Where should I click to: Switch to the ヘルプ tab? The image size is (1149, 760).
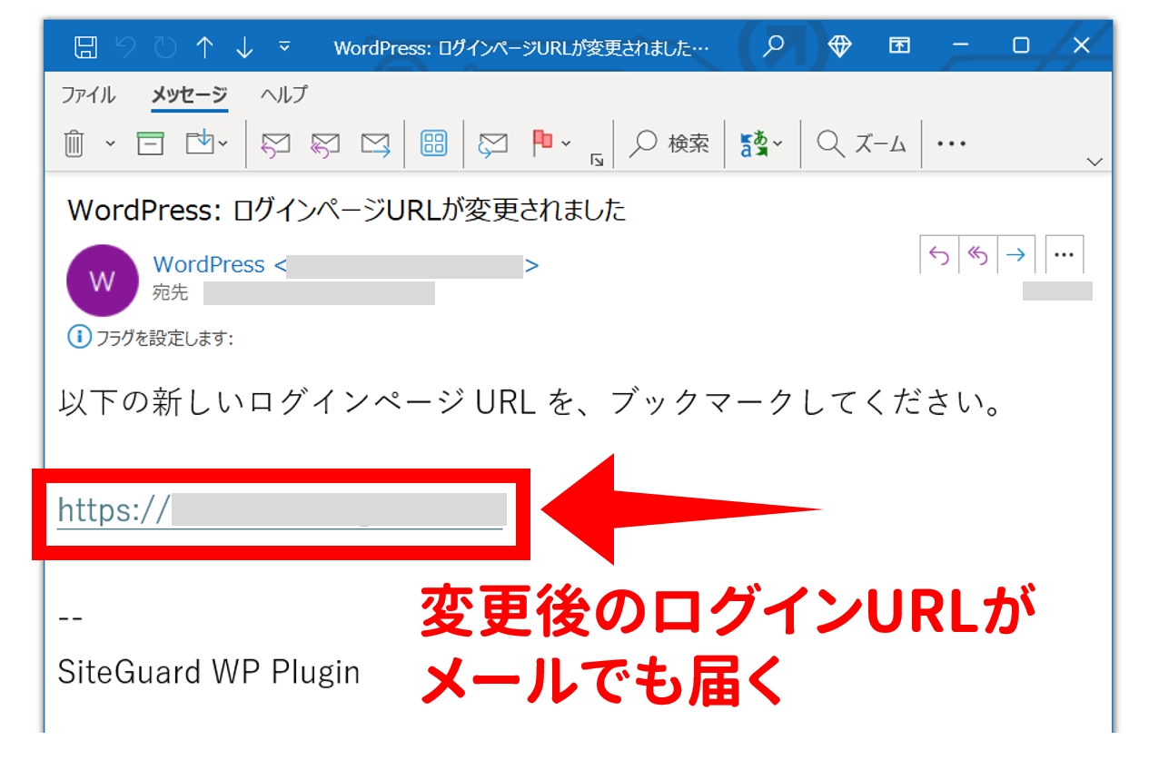(283, 94)
